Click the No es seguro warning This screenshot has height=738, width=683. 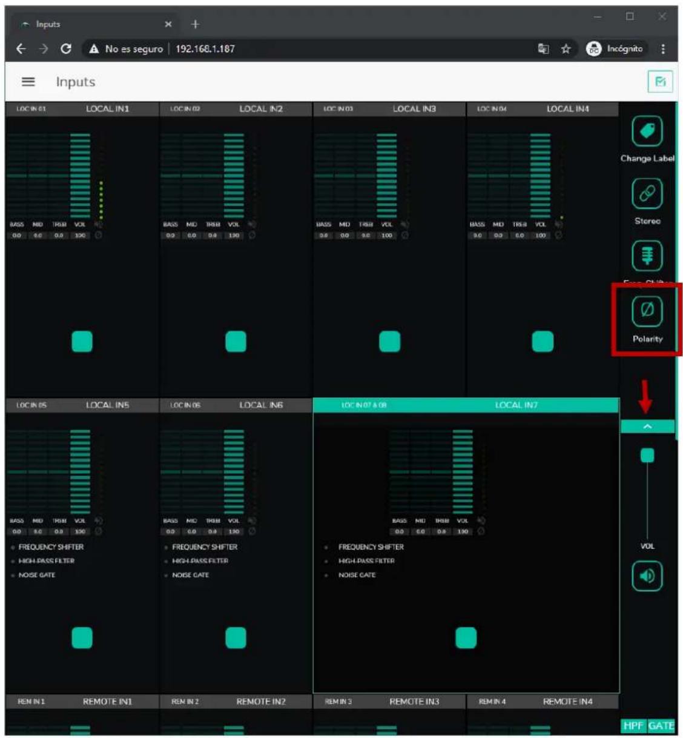tap(126, 48)
